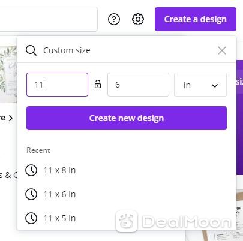Open settings via the gear icon
Screen dimensions: 243x241
pyautogui.click(x=138, y=19)
